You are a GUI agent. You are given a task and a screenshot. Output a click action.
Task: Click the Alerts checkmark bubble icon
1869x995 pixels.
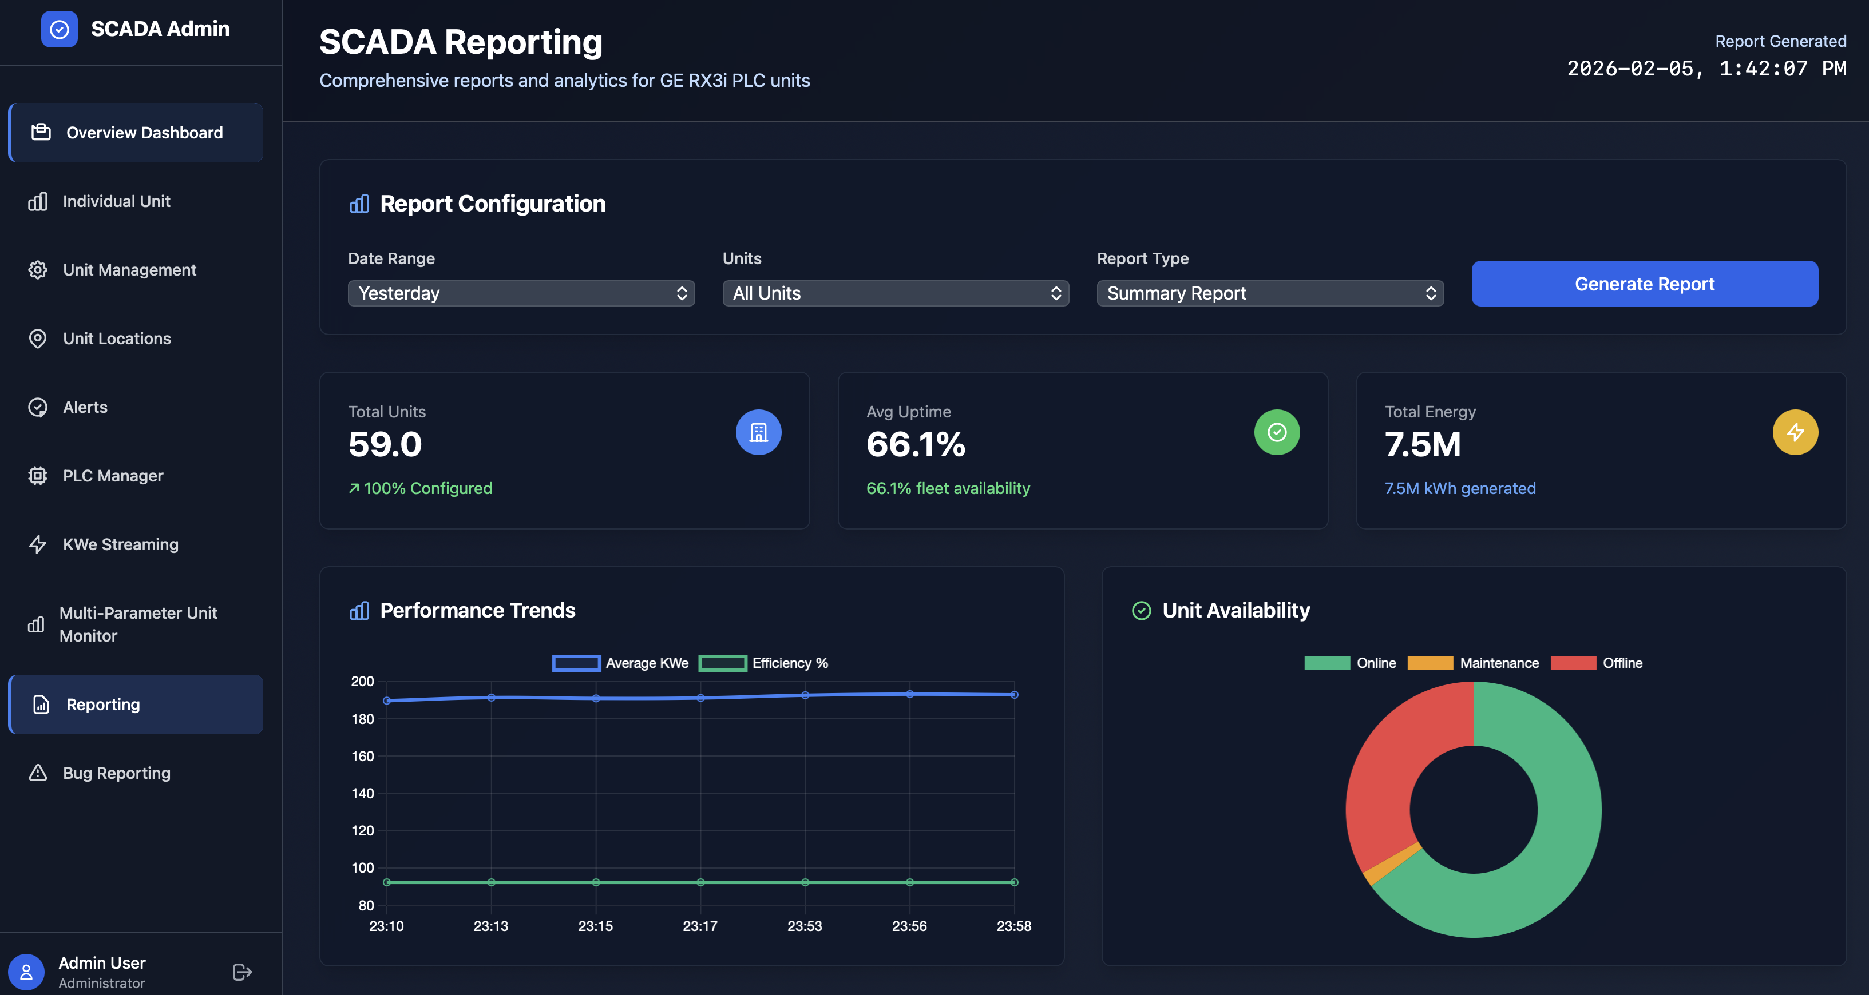coord(38,408)
